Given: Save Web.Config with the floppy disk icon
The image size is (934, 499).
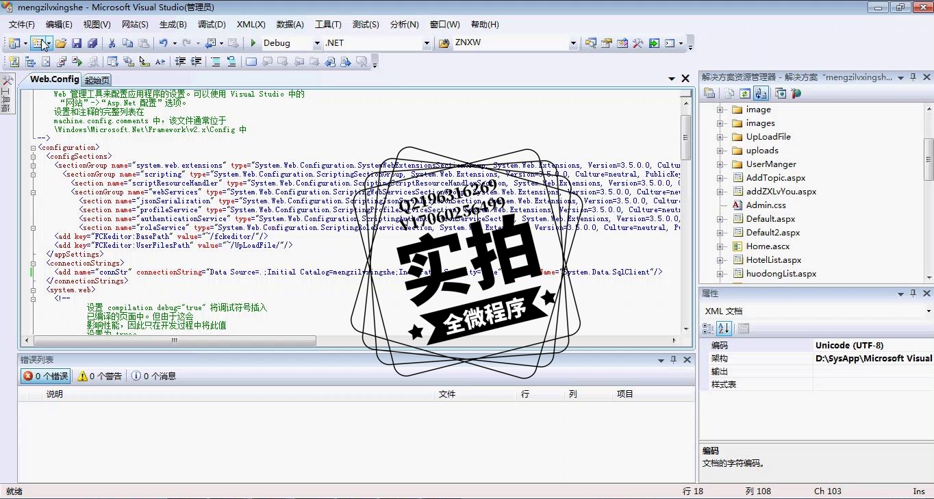Looking at the screenshot, I should tap(77, 43).
